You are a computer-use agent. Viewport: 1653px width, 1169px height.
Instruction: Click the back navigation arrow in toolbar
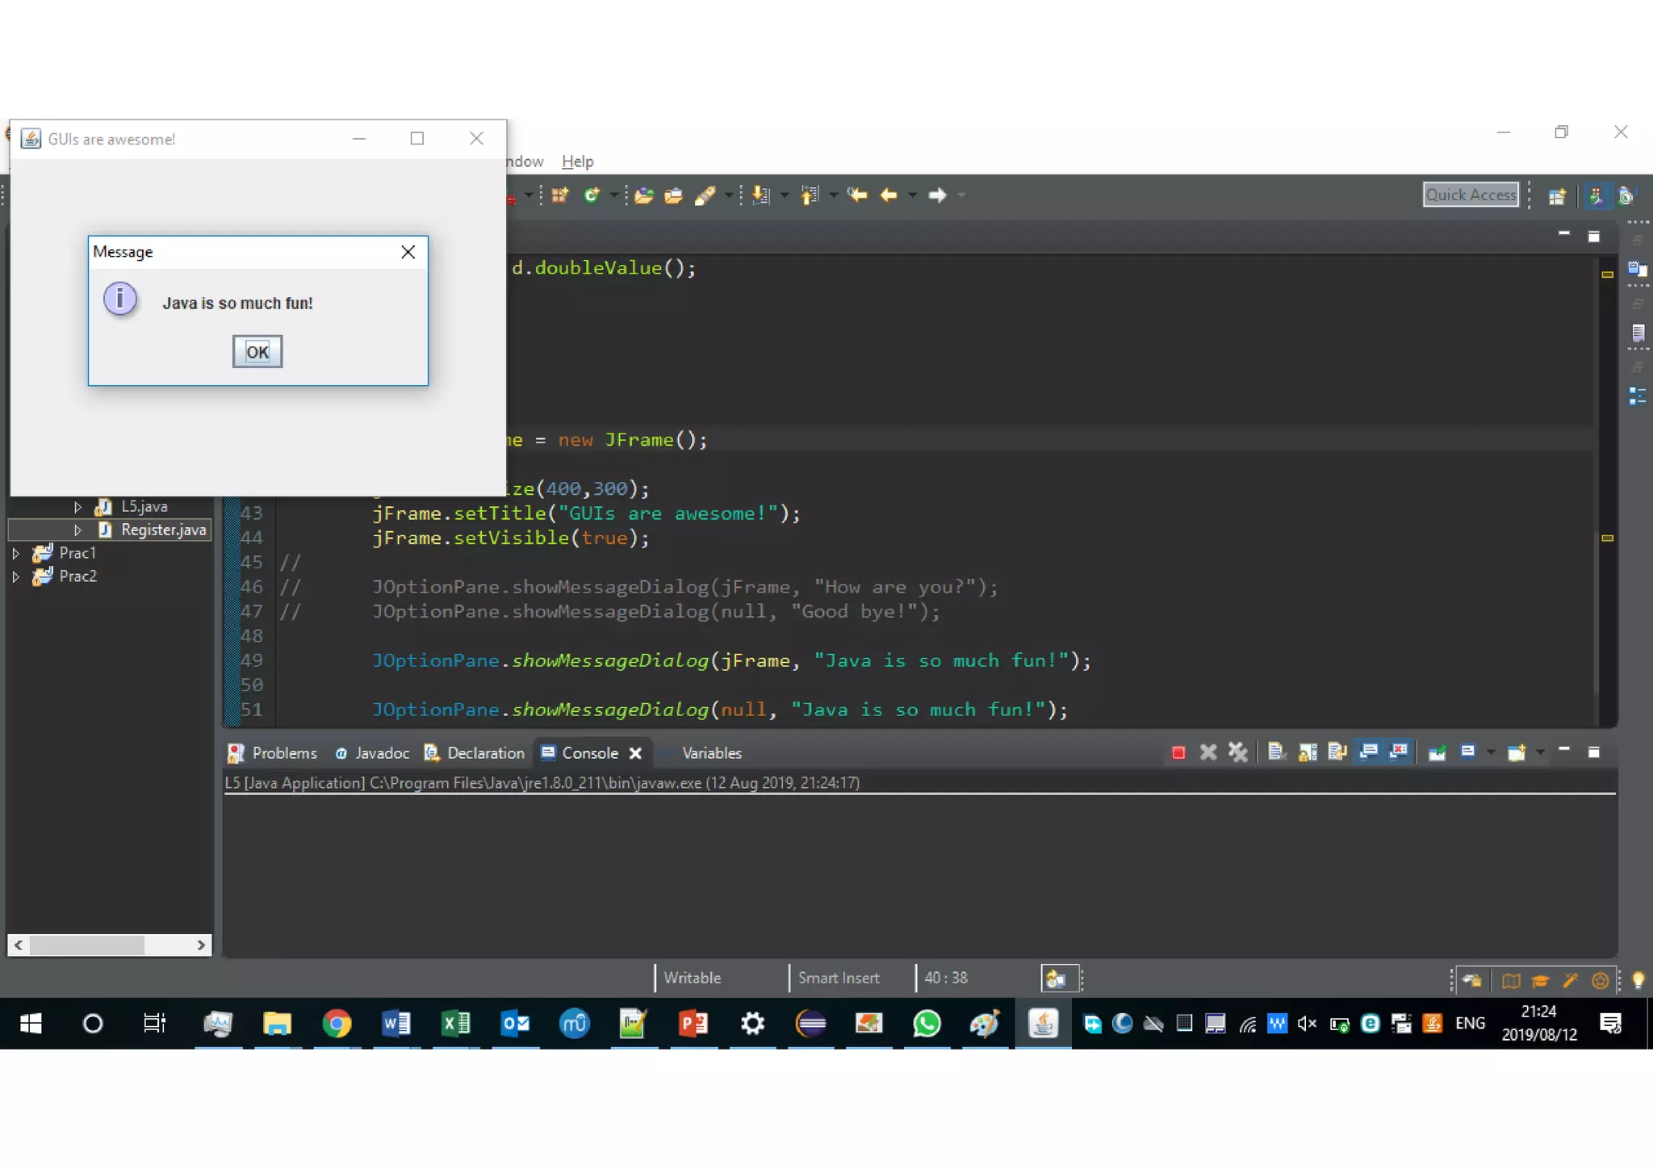(x=888, y=195)
